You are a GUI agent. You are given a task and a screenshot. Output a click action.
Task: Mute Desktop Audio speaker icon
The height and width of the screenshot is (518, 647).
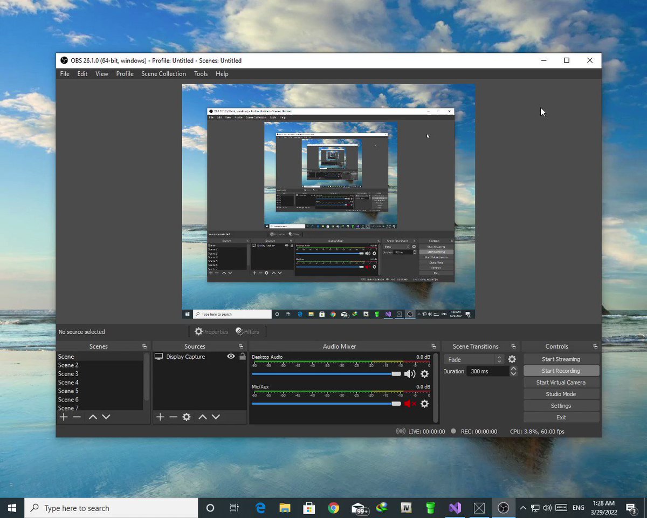[x=410, y=374]
